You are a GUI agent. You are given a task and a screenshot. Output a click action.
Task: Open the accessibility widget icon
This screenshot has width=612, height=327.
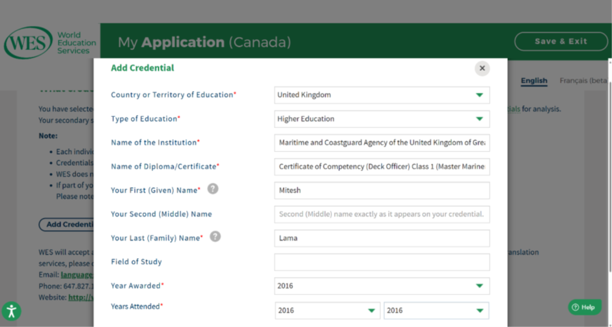pos(11,311)
